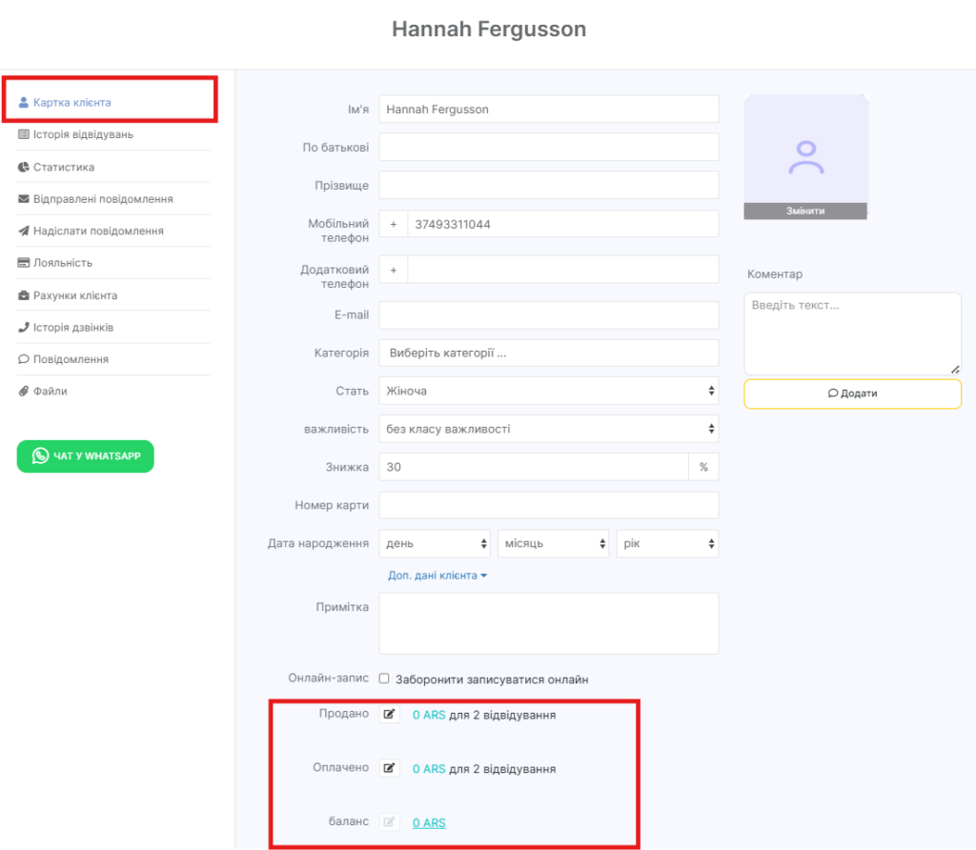The image size is (976, 850).
Task: Expand the Доп. дані клієнта section
Action: 437,576
